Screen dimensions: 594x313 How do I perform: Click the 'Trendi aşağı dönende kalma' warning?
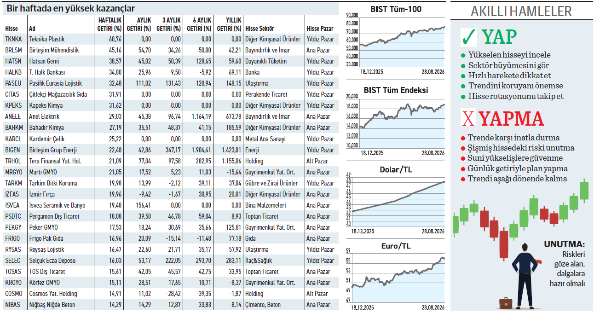click(518, 179)
